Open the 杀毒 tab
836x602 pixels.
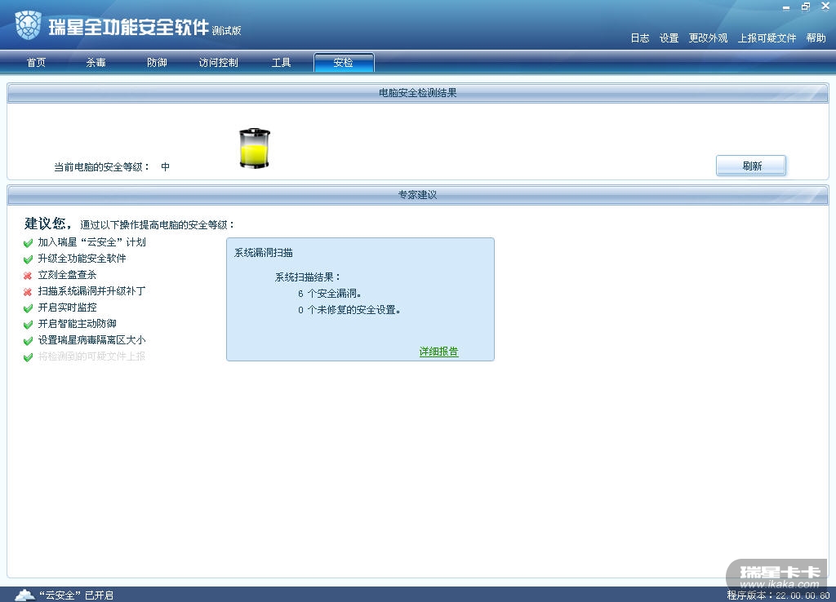(x=96, y=62)
